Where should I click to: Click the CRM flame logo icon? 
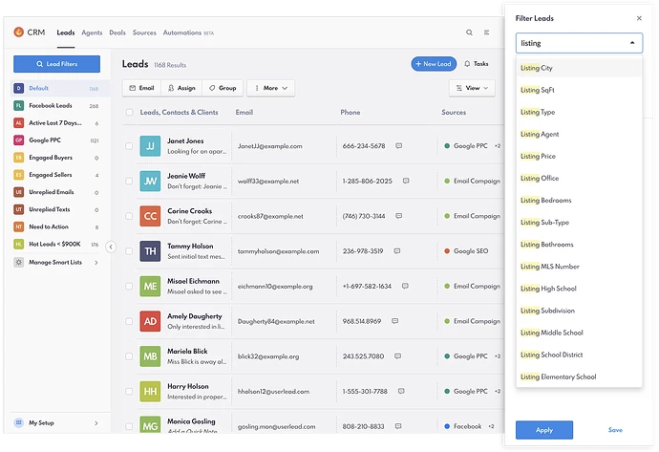(18, 32)
